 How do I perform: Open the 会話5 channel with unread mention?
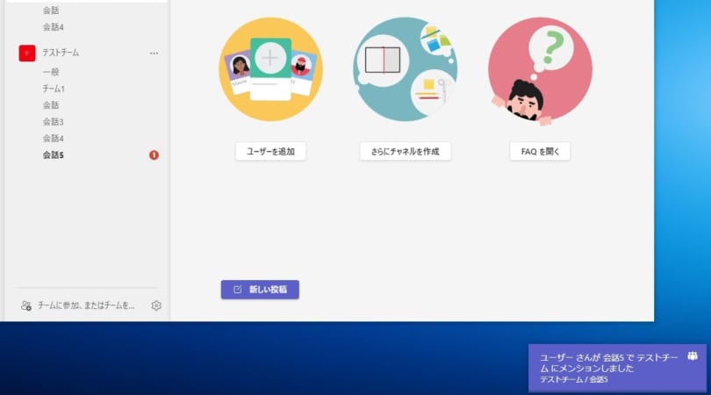coord(53,155)
